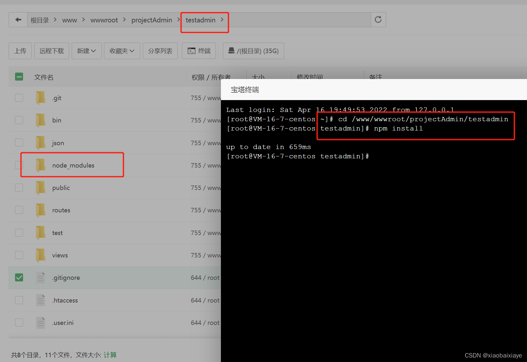Check the public folder checkbox

tap(19, 187)
